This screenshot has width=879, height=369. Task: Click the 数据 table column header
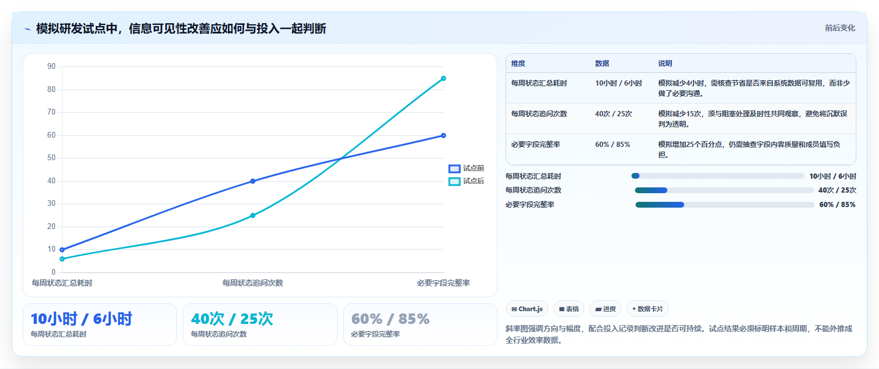click(x=602, y=64)
